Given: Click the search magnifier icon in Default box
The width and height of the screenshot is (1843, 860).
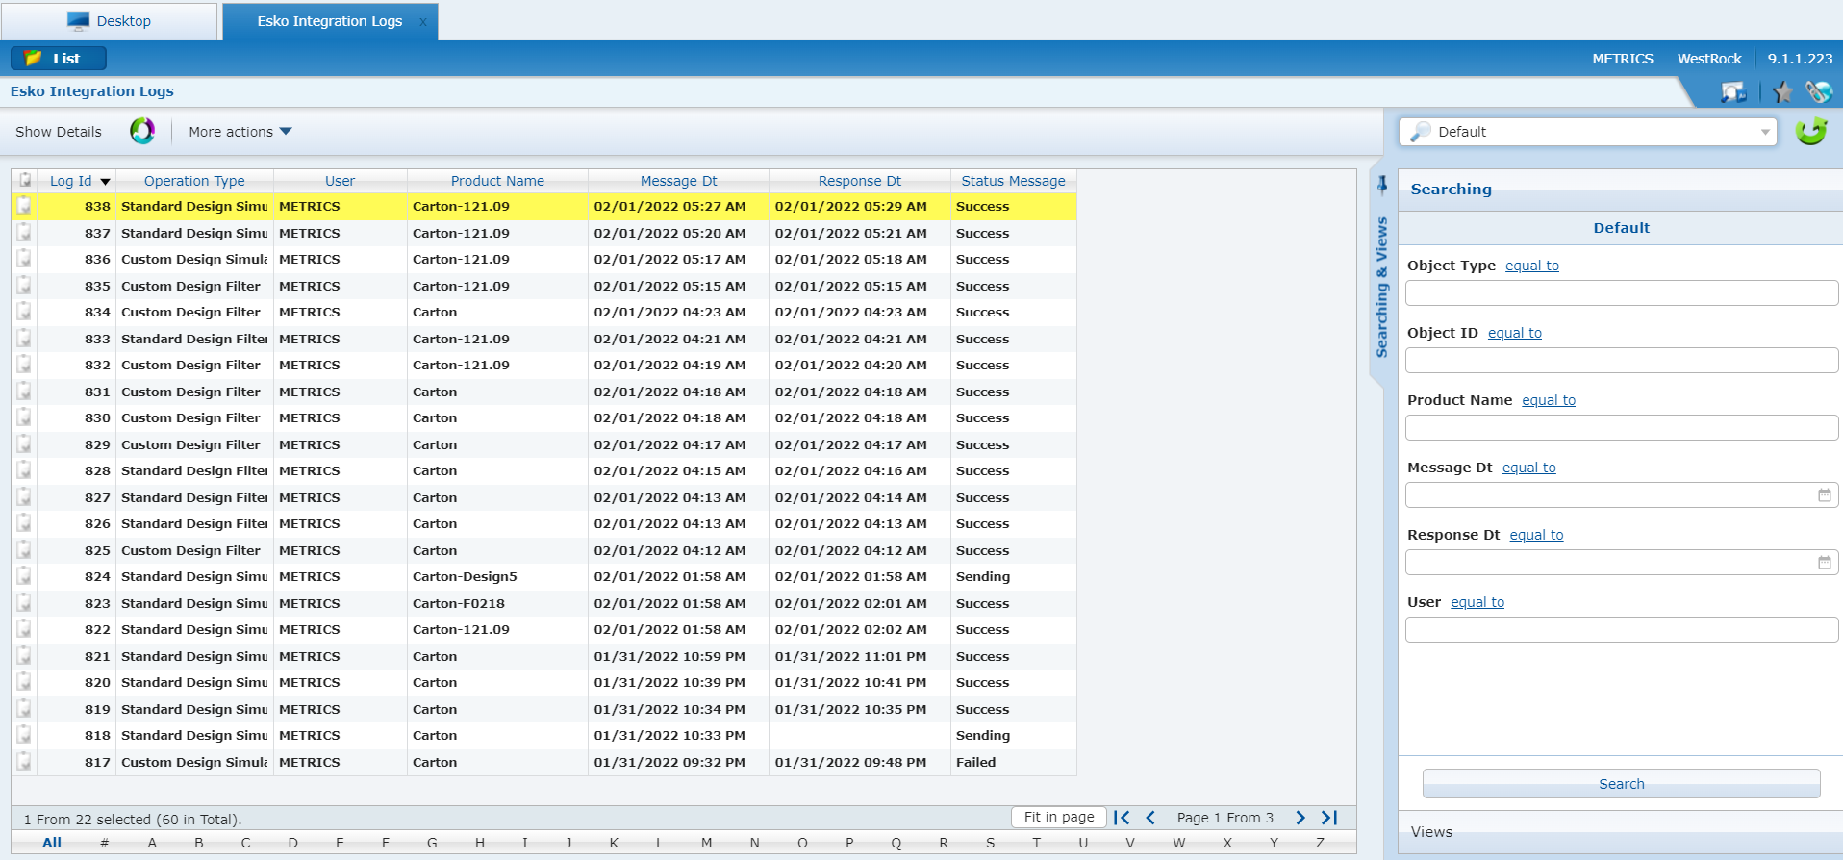Looking at the screenshot, I should pyautogui.click(x=1420, y=132).
